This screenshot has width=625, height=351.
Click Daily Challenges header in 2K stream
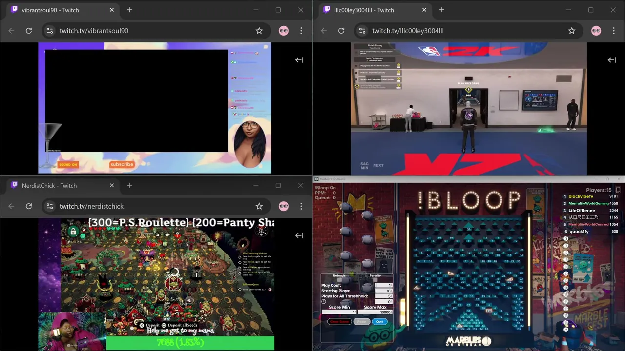coord(375,58)
